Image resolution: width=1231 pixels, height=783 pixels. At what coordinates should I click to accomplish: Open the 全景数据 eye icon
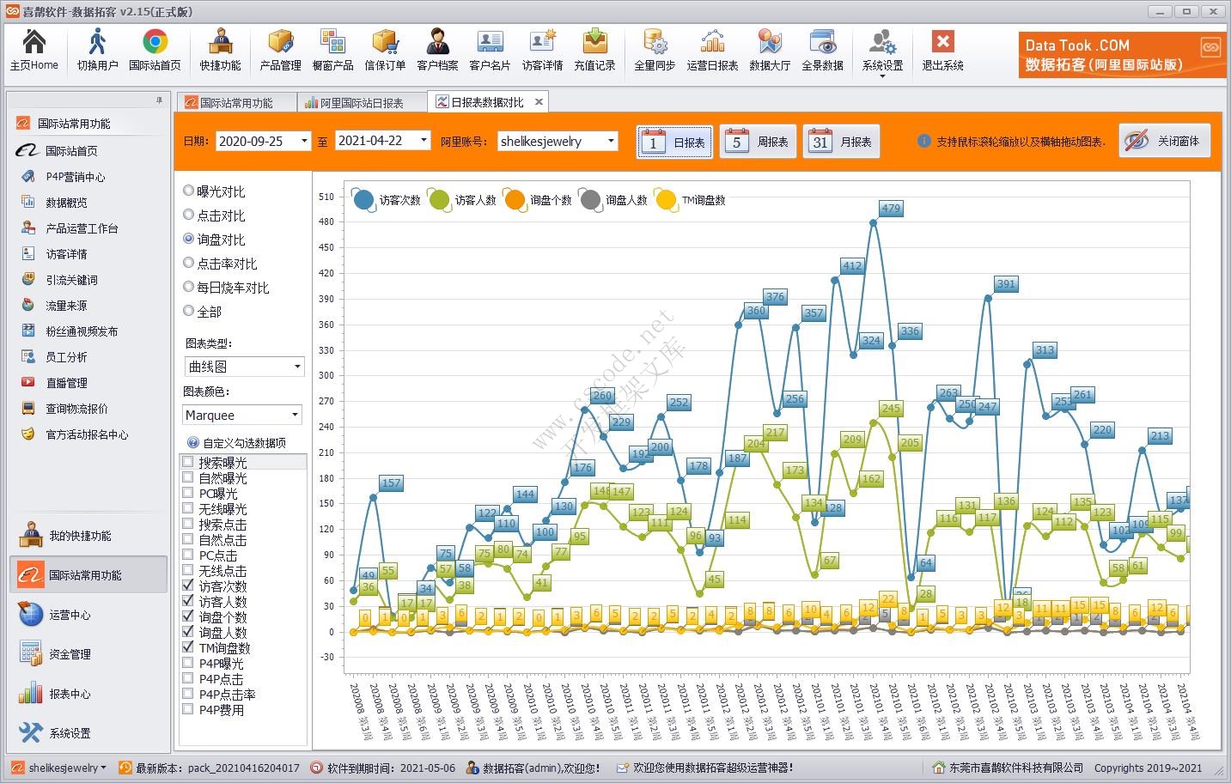pyautogui.click(x=822, y=49)
